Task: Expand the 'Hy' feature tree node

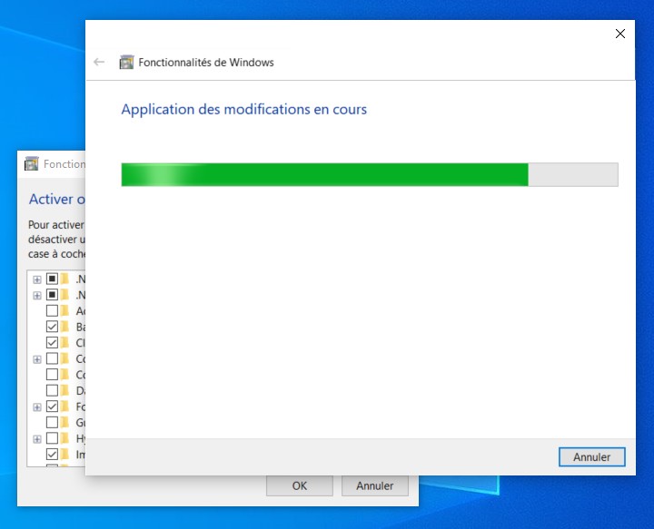Action: click(37, 439)
